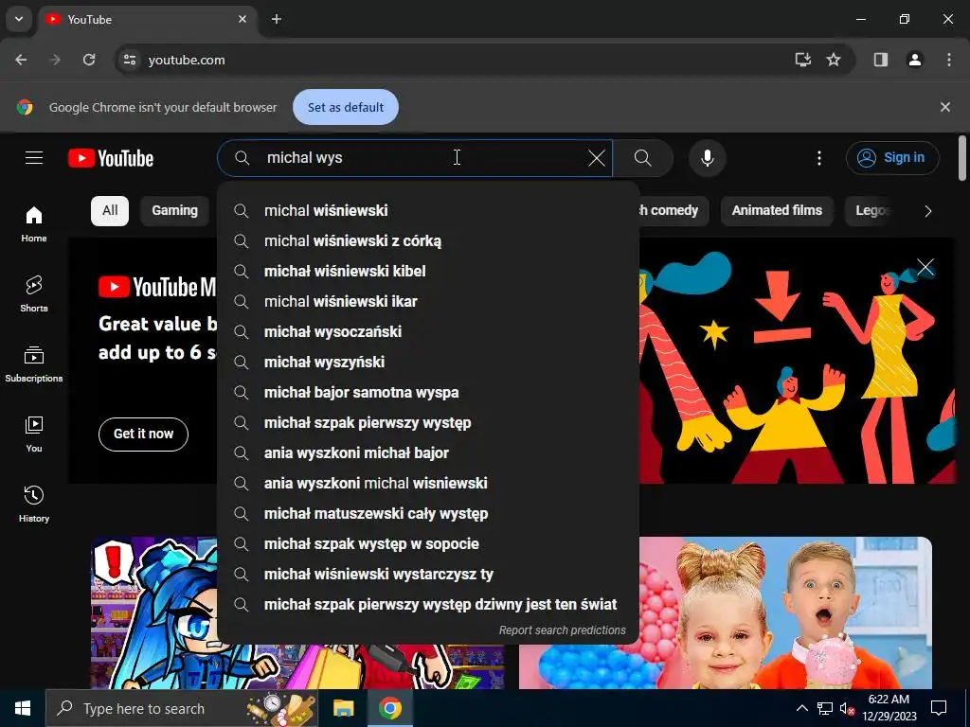Start voice search with microphone icon
The width and height of the screenshot is (970, 727).
[707, 158]
